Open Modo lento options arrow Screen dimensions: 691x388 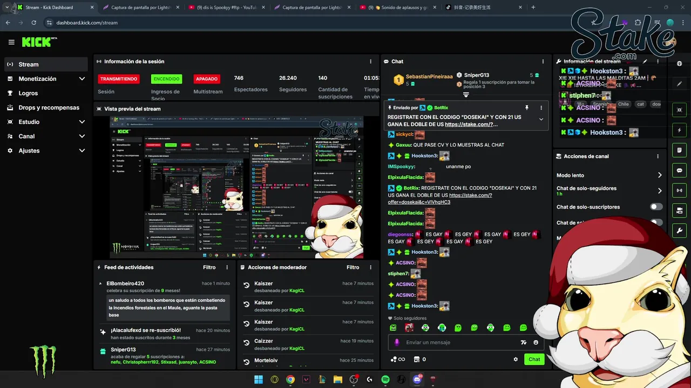coord(659,175)
